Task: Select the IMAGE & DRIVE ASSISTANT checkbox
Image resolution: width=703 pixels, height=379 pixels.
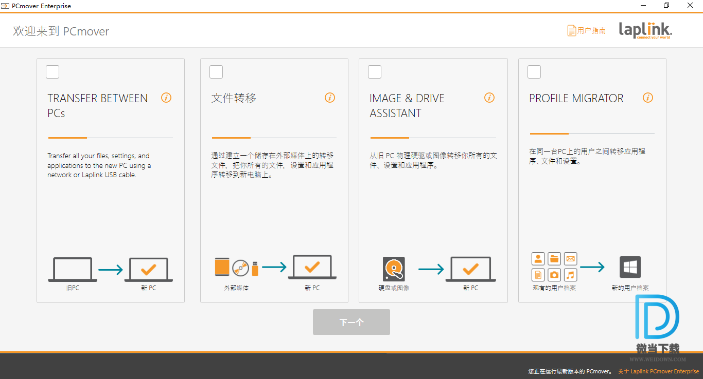Action: point(375,72)
